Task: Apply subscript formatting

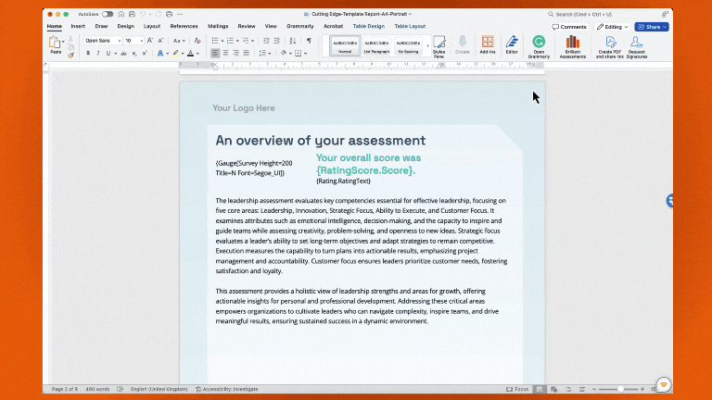Action: tap(134, 54)
